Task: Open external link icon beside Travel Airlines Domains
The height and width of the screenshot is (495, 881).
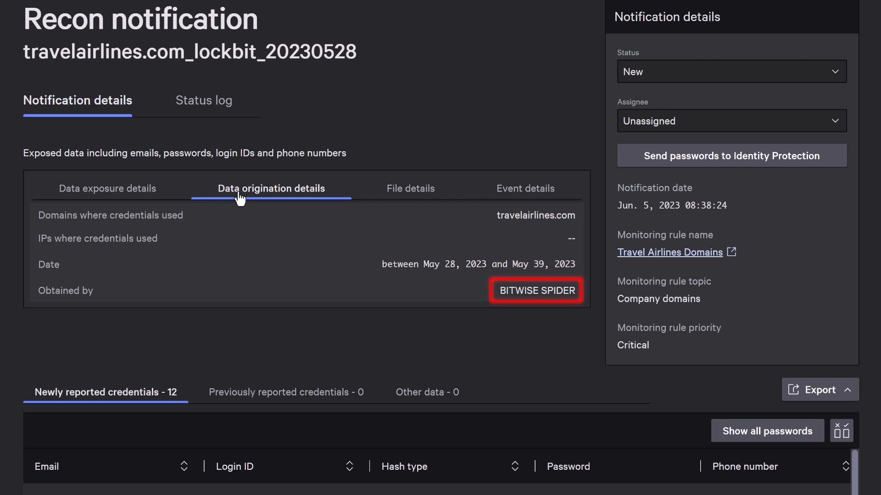Action: tap(731, 252)
